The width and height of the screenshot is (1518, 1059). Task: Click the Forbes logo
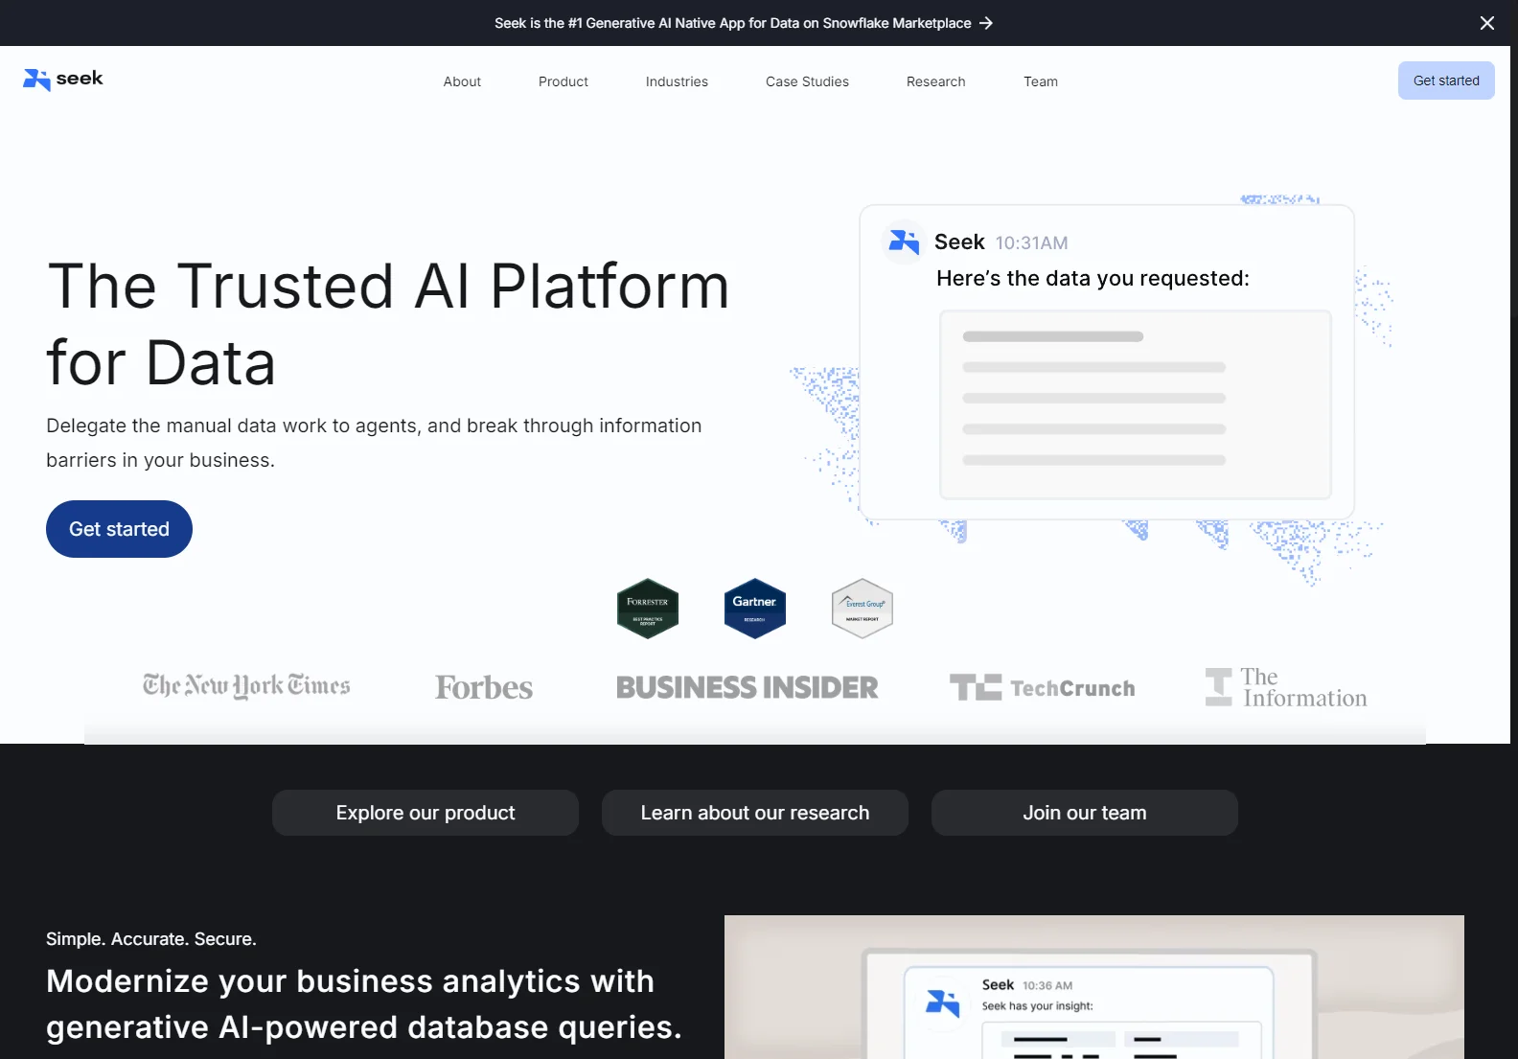tap(484, 687)
